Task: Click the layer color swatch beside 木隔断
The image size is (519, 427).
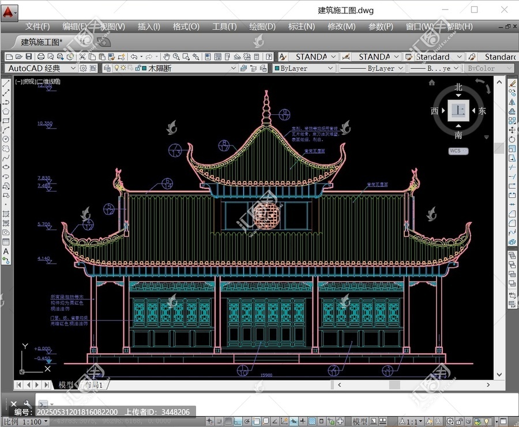Action: [x=144, y=68]
